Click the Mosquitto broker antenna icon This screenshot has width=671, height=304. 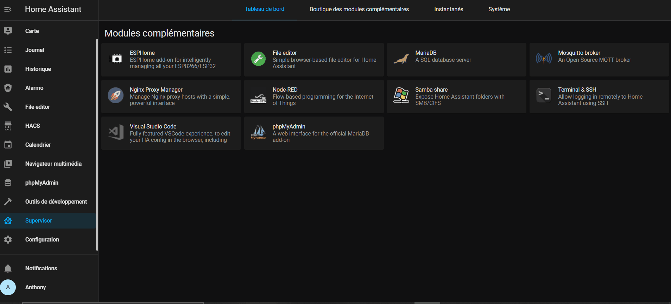pos(544,58)
